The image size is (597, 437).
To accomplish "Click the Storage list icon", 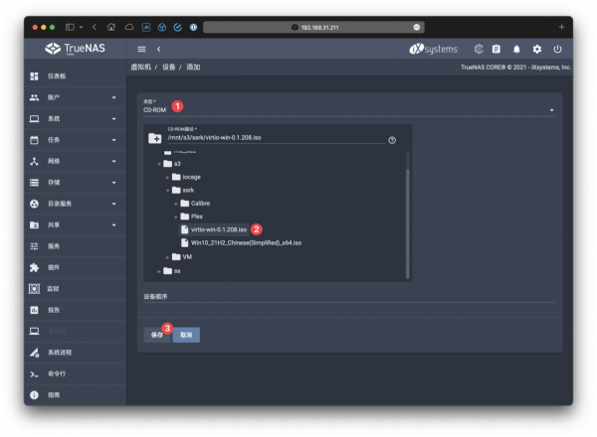I will click(x=34, y=183).
